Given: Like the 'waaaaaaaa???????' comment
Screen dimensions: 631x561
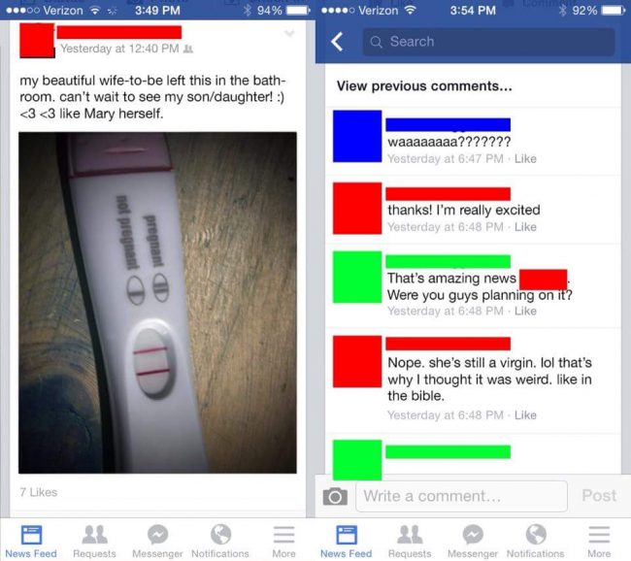Looking at the screenshot, I should (x=525, y=158).
